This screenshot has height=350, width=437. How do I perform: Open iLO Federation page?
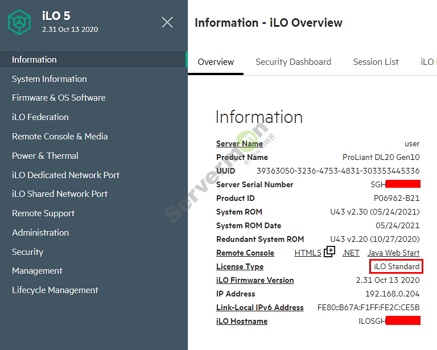coord(40,117)
